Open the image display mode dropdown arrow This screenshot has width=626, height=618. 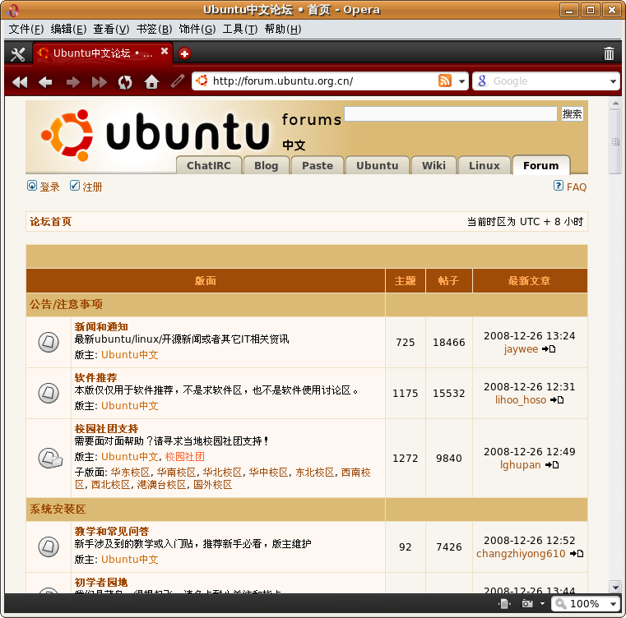pyautogui.click(x=542, y=604)
